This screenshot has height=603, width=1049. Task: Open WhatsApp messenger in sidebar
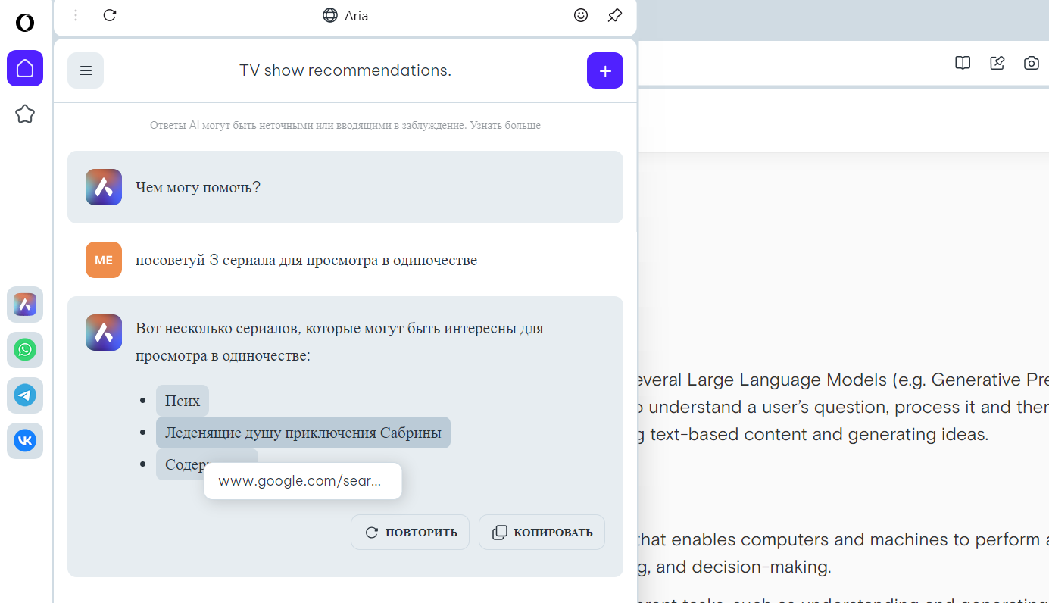click(25, 350)
